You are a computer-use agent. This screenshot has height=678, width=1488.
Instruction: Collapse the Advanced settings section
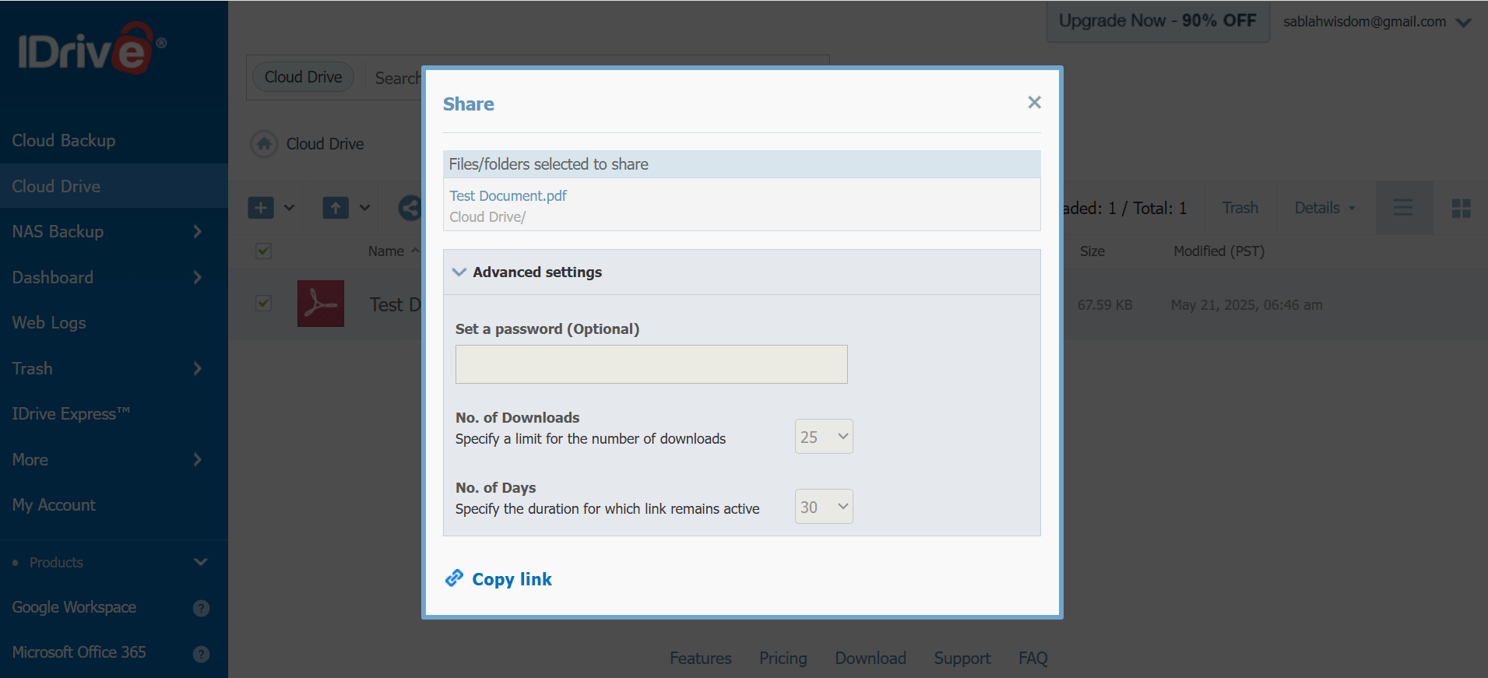459,272
